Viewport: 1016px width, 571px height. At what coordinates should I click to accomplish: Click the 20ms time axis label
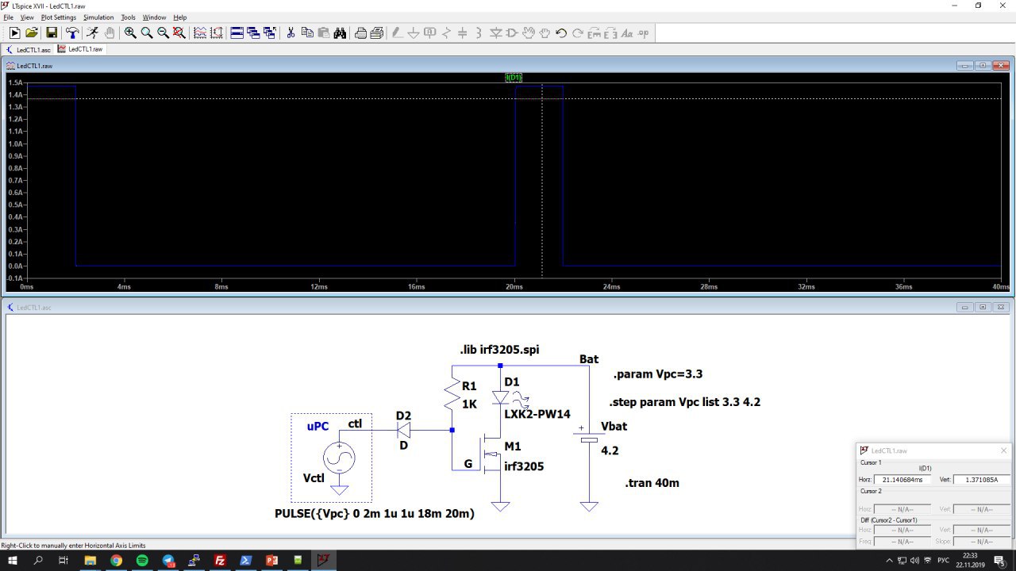point(514,286)
